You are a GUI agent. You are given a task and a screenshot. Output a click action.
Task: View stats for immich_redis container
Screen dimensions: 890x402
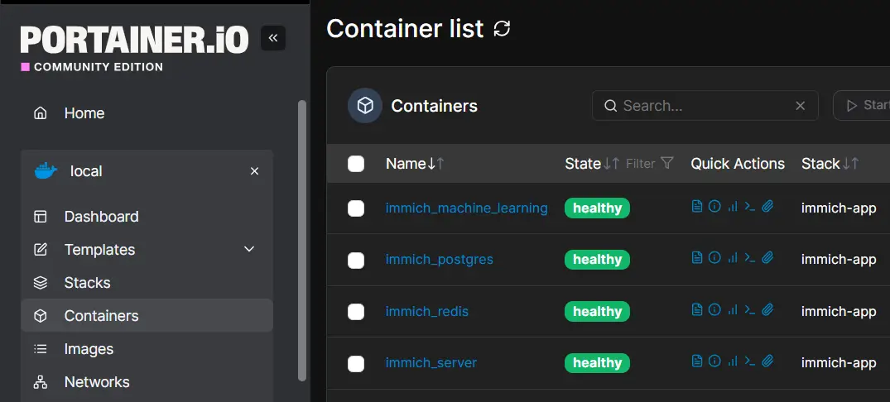click(732, 310)
